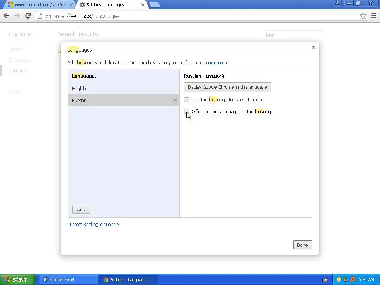Image resolution: width=380 pixels, height=285 pixels.
Task: Open Extensions in the Chrome sidebar
Action: (19, 60)
